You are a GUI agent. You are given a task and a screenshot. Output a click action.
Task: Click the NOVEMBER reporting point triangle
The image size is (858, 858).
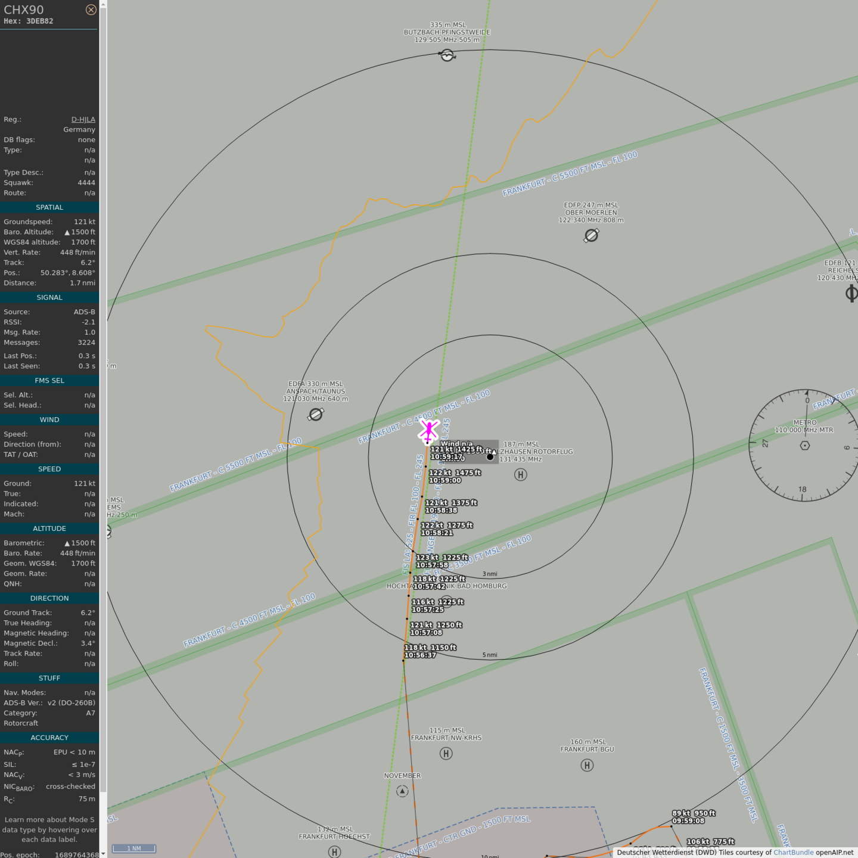click(402, 791)
